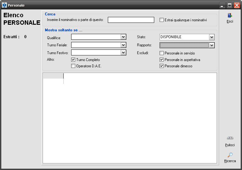Screen dimensions: 242x170
Task: Maximize the Personale window
Action: [229, 5]
